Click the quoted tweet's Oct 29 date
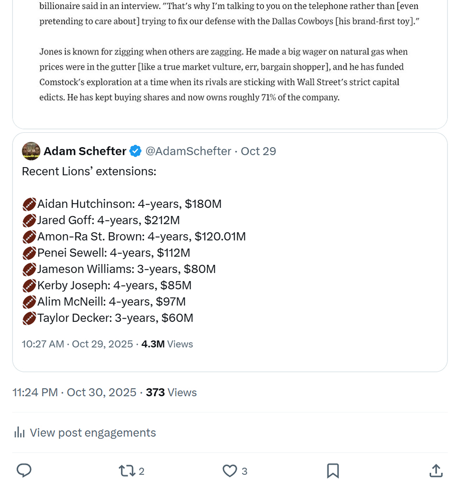Screen dimensions: 460x491 [x=258, y=151]
